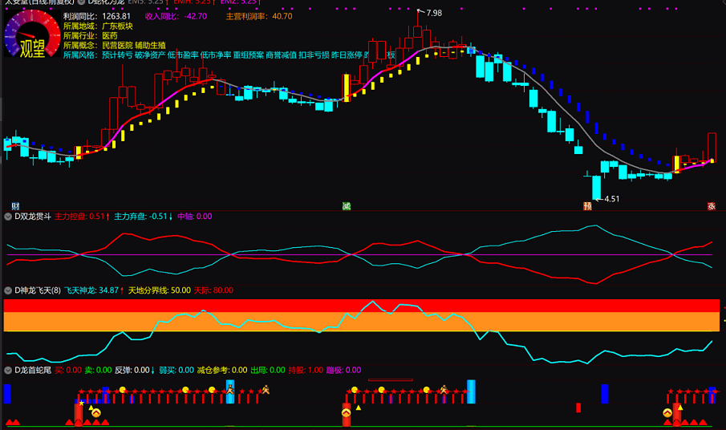The width and height of the screenshot is (726, 430).
Task: Select the 收入同比: -42.70 value
Action: coord(176,16)
